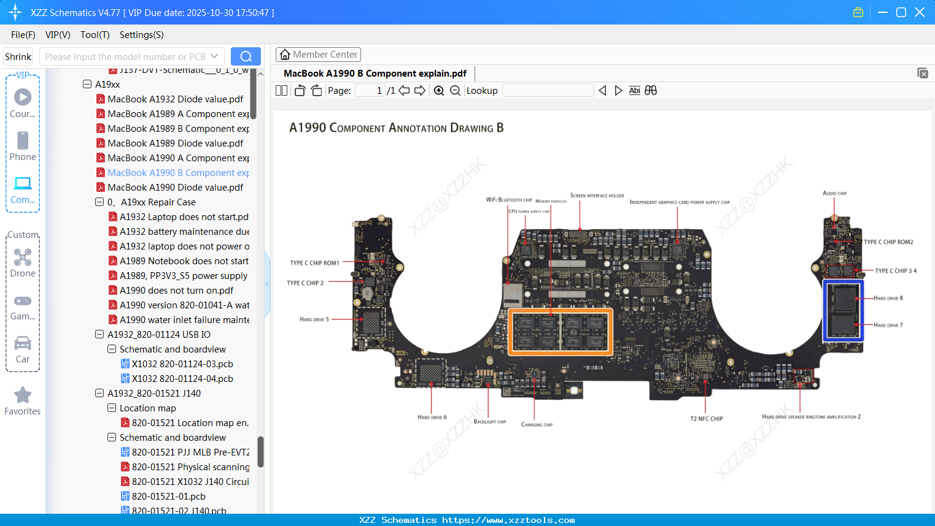Collapse the left panel with side handle
This screenshot has width=935, height=526.
pyautogui.click(x=267, y=283)
